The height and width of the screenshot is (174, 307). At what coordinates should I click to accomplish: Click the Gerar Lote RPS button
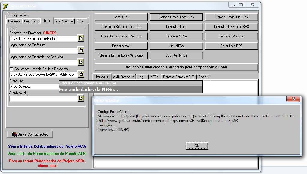231,46
